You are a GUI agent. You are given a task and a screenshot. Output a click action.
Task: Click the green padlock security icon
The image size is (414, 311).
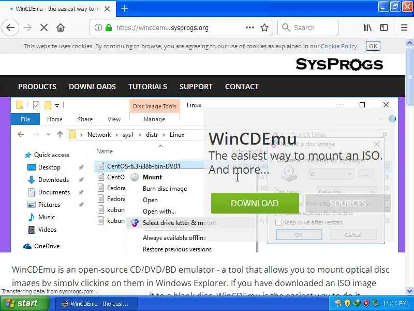click(109, 27)
